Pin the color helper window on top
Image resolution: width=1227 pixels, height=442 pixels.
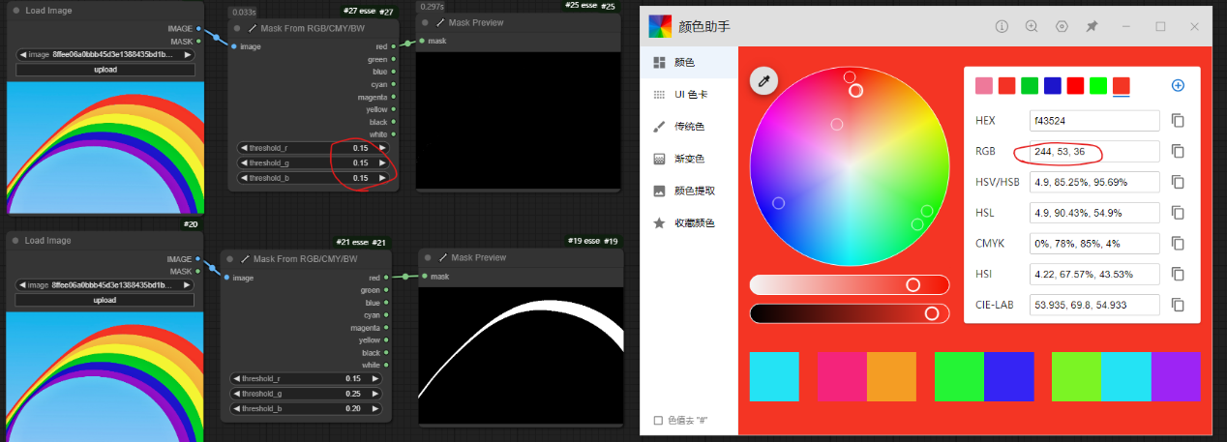tap(1092, 26)
